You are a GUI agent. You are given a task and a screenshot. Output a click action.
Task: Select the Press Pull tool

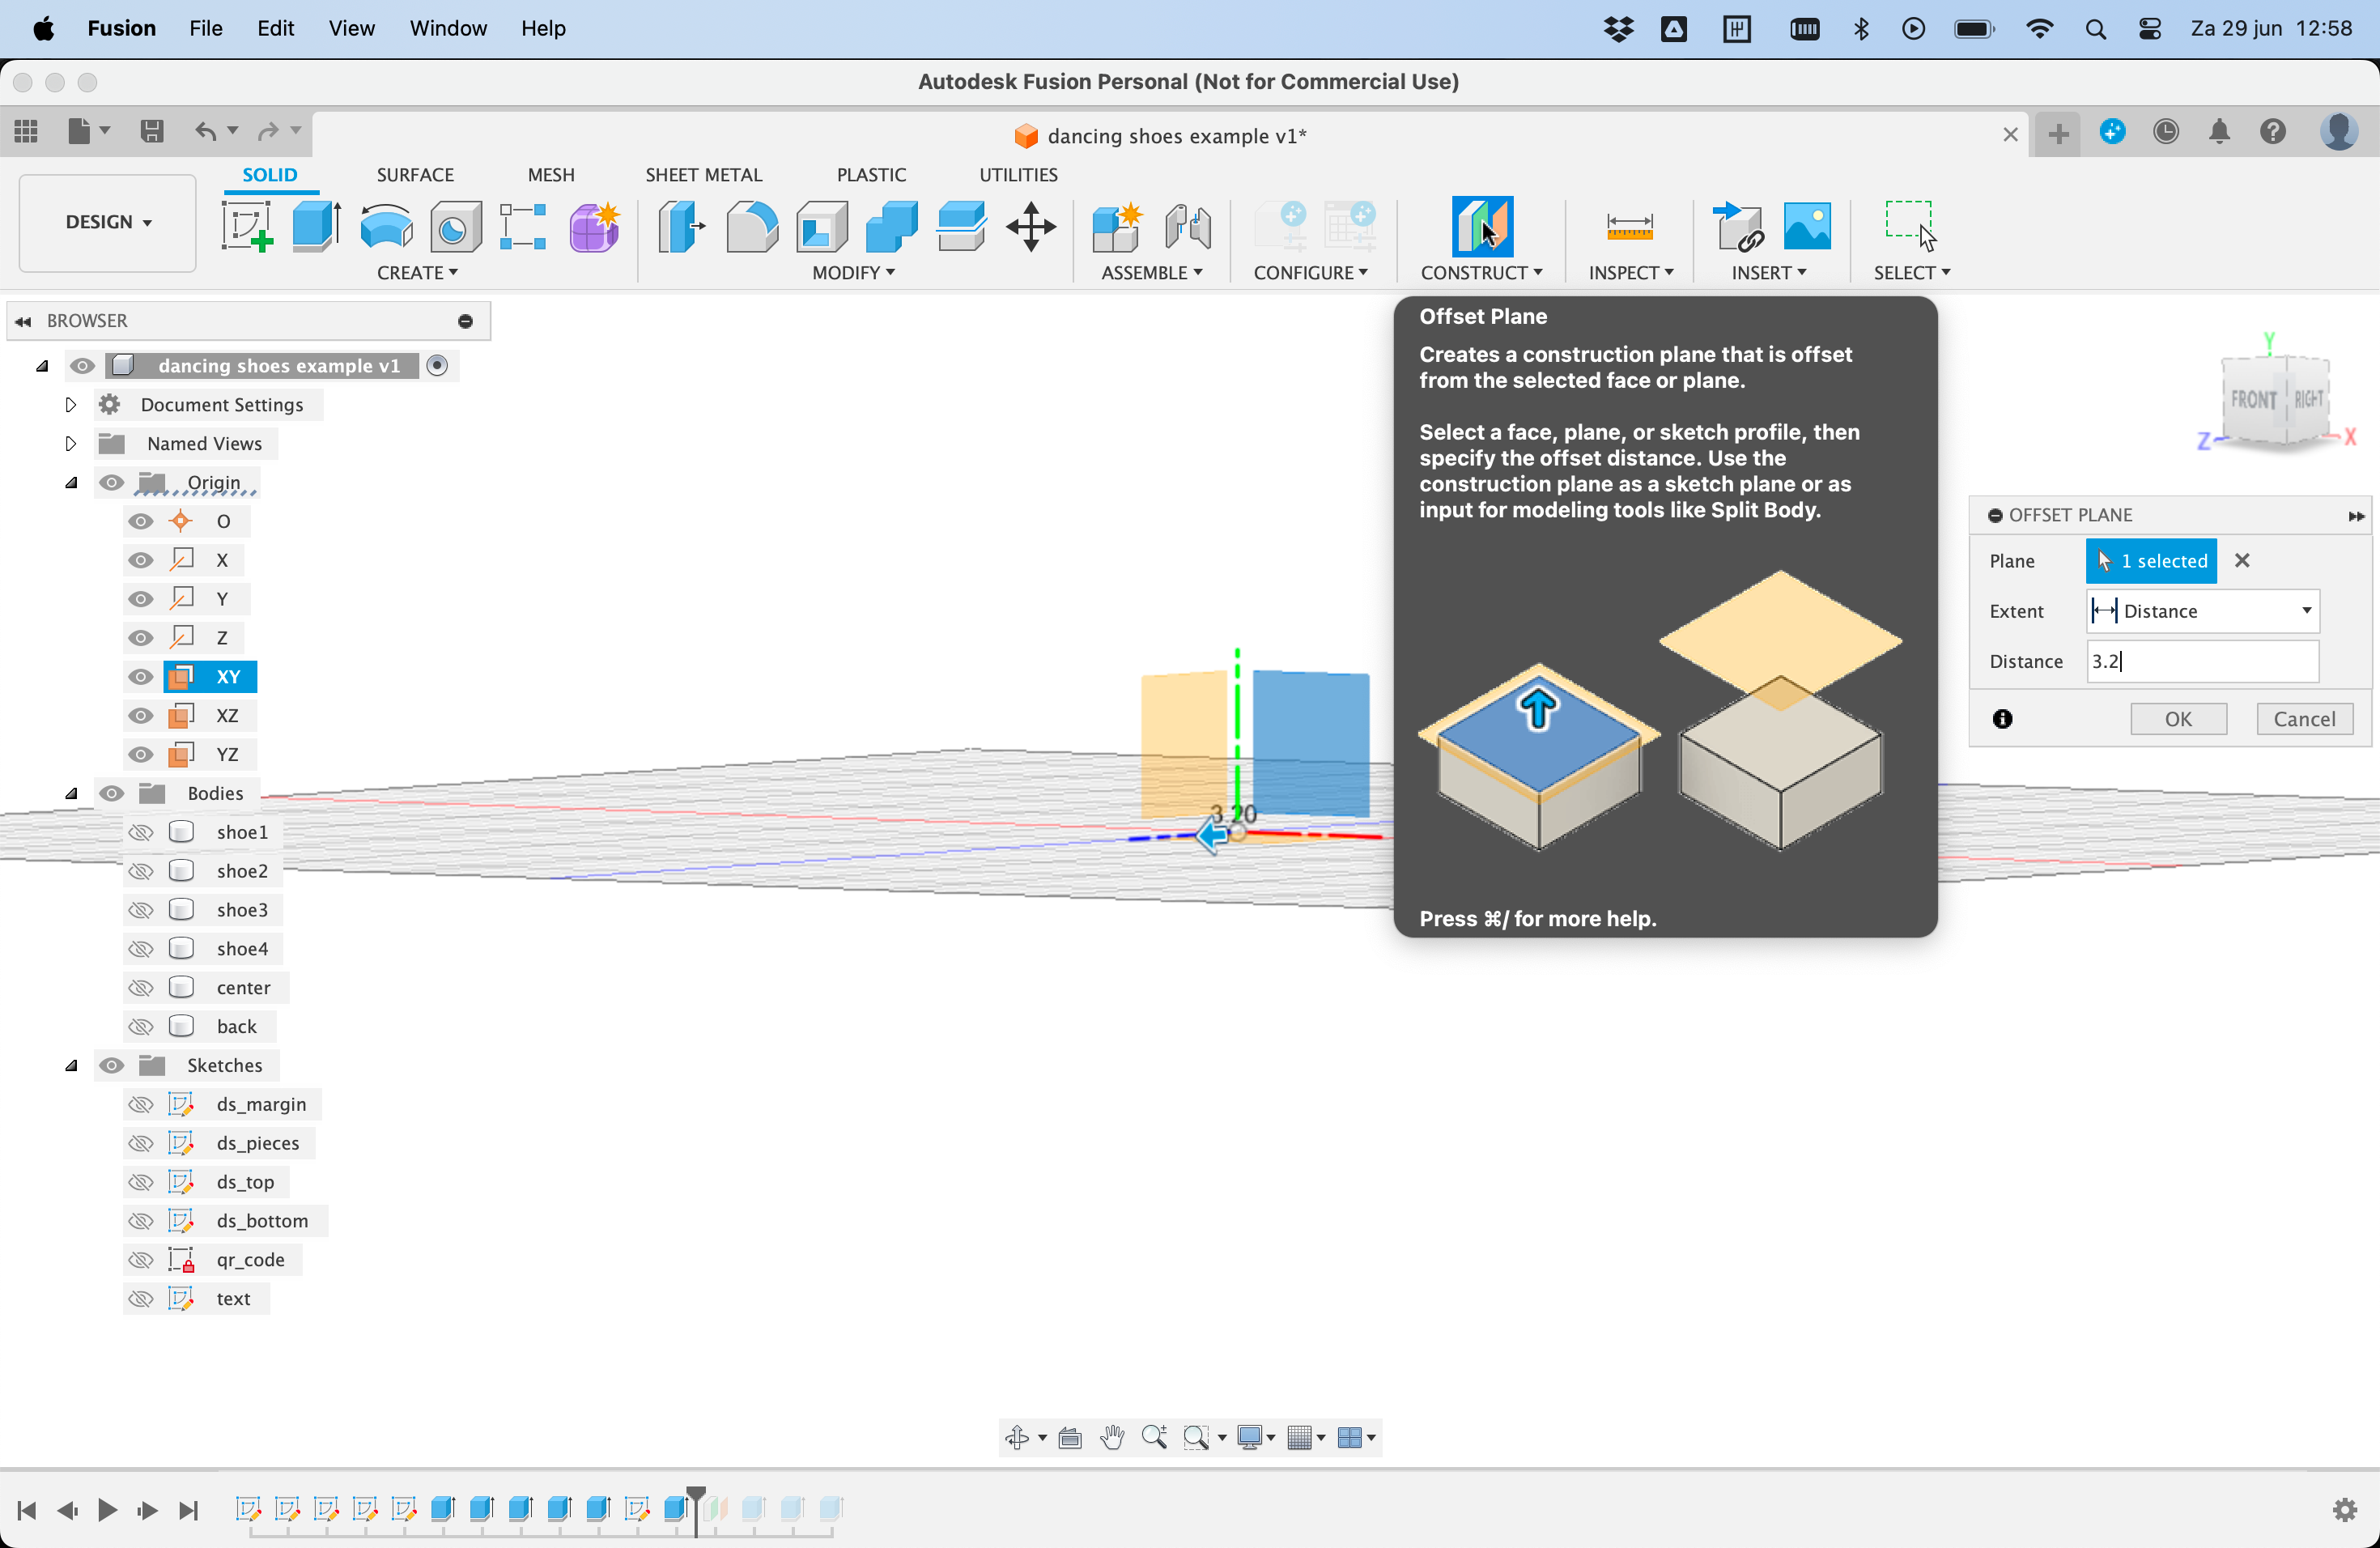[682, 226]
